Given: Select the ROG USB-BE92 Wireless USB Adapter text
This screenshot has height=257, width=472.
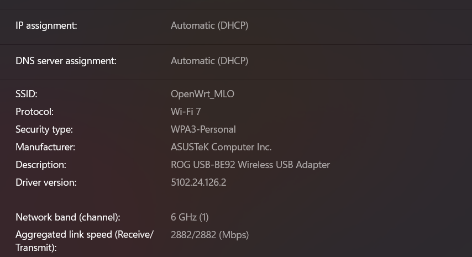Looking at the screenshot, I should (x=250, y=165).
